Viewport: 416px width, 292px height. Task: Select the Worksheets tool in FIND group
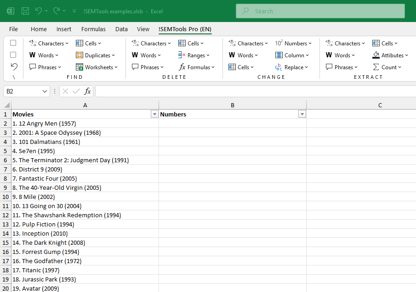click(x=97, y=67)
